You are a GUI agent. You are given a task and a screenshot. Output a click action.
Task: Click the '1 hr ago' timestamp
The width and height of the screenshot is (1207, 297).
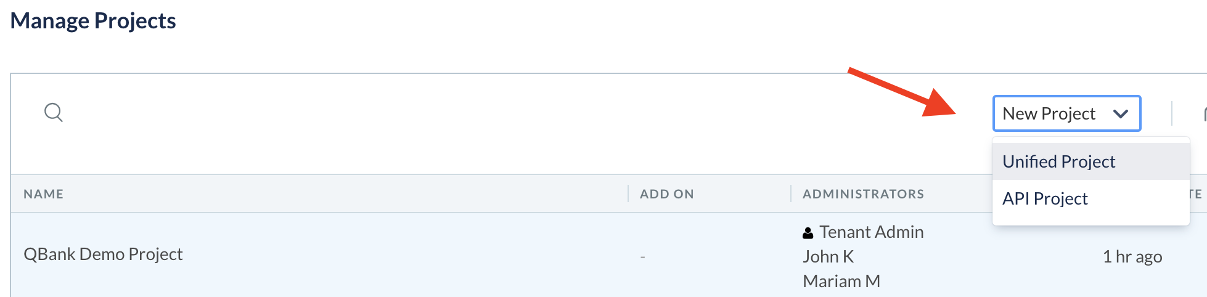pyautogui.click(x=1132, y=256)
